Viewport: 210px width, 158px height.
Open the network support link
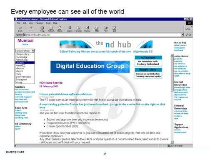click(x=23, y=97)
